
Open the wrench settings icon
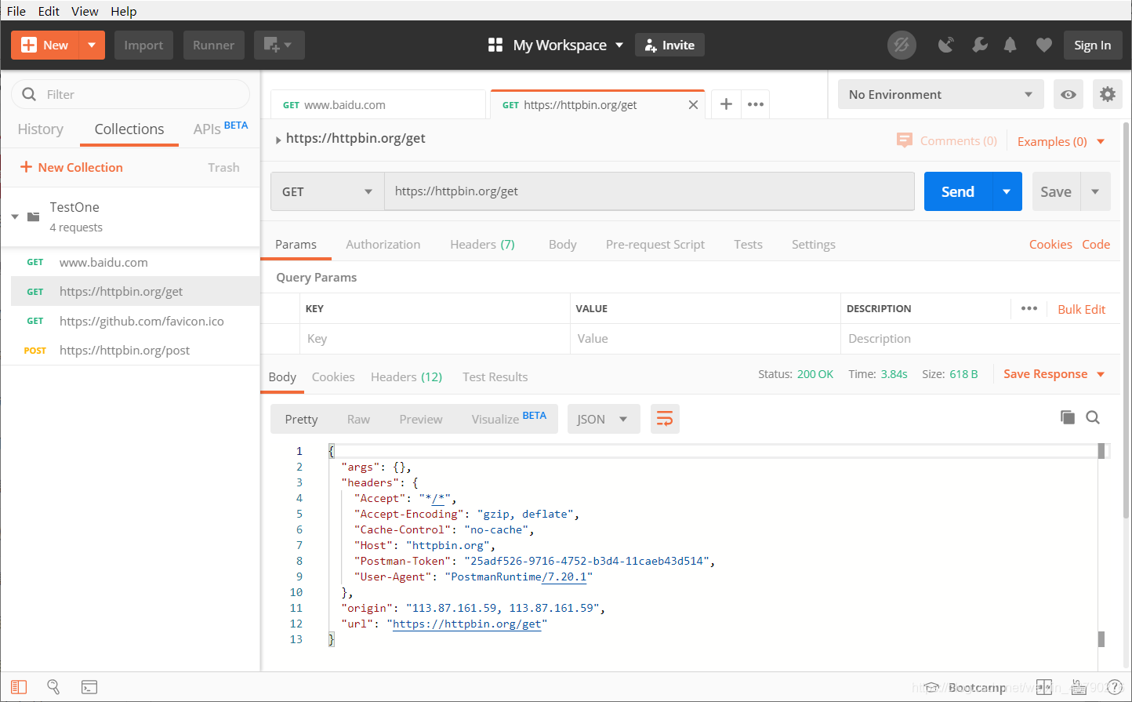pyautogui.click(x=979, y=45)
